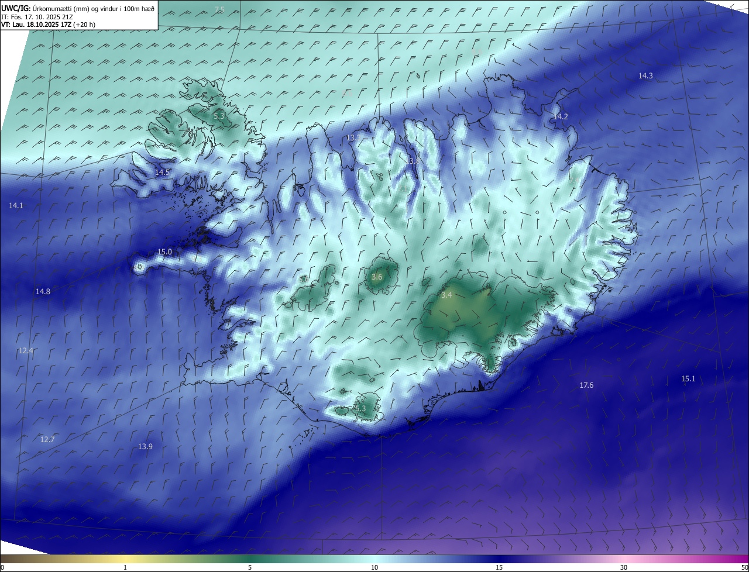Click the 3.4 value on the large southeast glacier
The width and height of the screenshot is (749, 572).
coord(446,295)
